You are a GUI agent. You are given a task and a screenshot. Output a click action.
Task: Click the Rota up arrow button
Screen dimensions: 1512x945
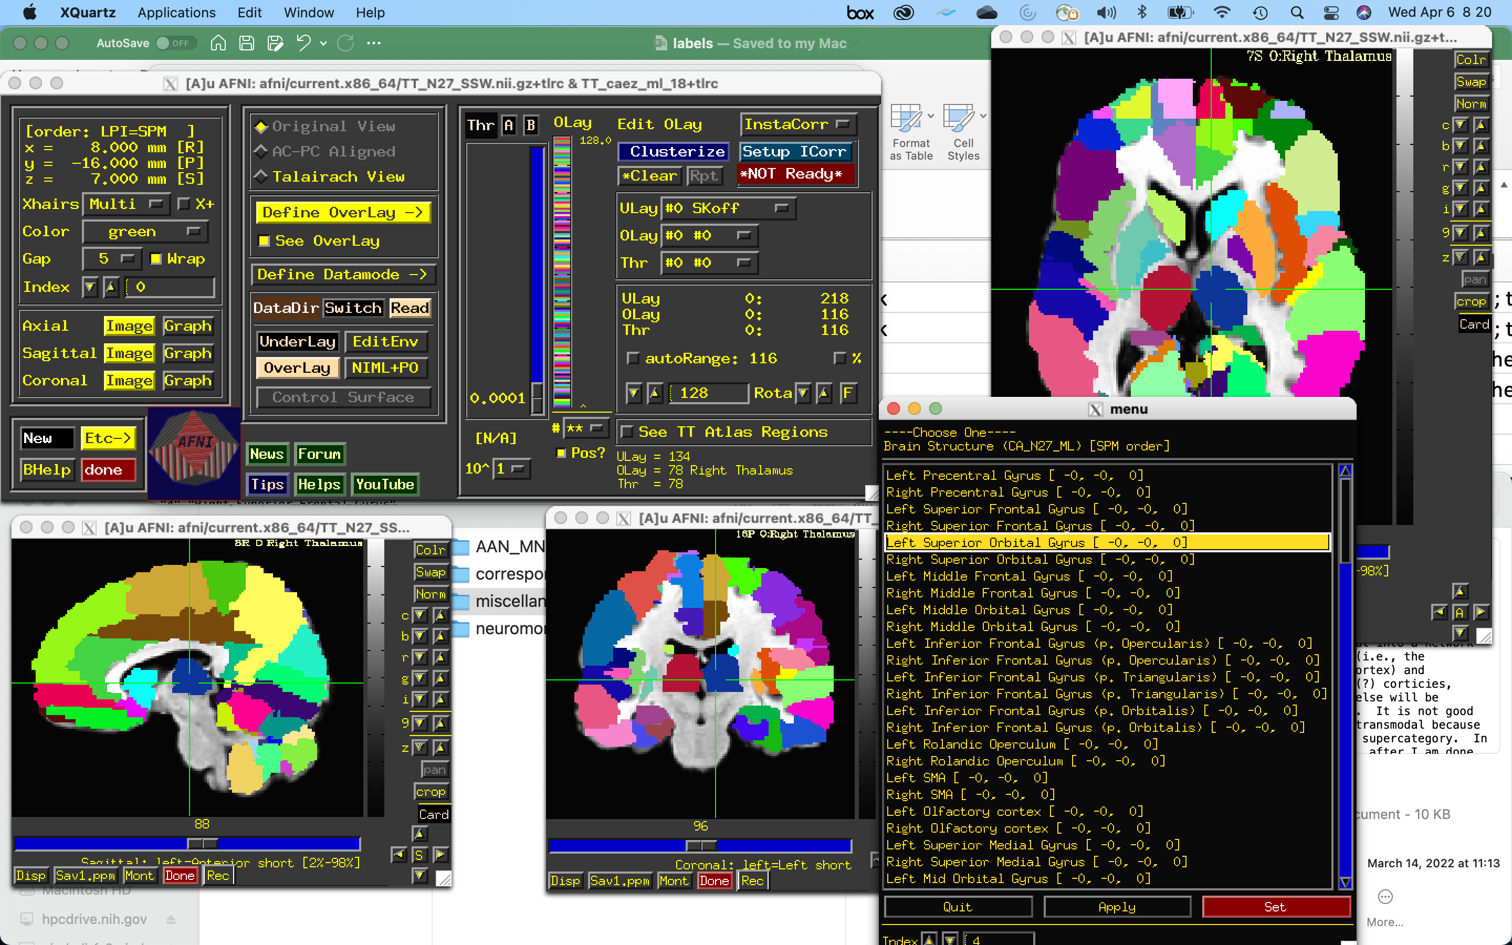(x=824, y=393)
